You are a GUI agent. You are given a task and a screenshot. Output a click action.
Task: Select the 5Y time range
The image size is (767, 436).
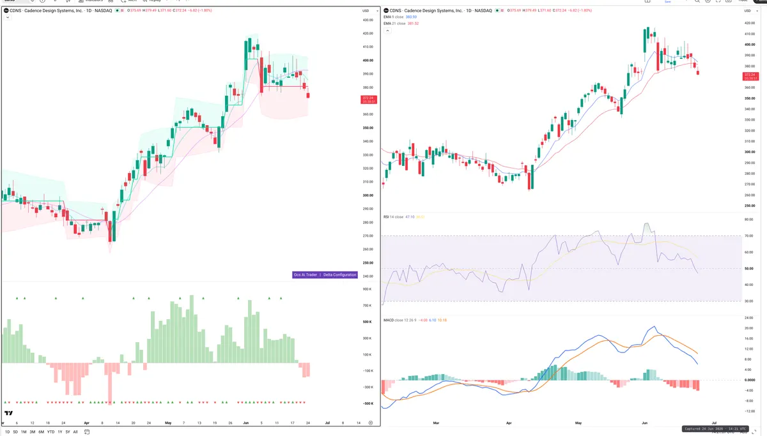point(68,432)
